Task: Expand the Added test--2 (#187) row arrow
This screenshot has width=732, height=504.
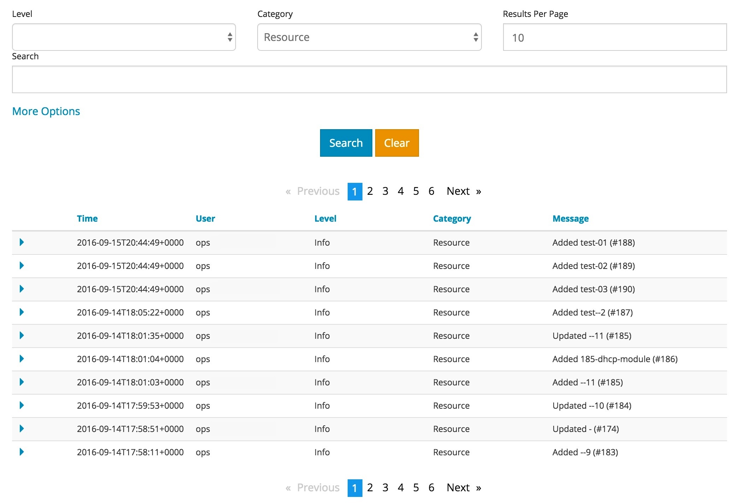Action: coord(22,312)
